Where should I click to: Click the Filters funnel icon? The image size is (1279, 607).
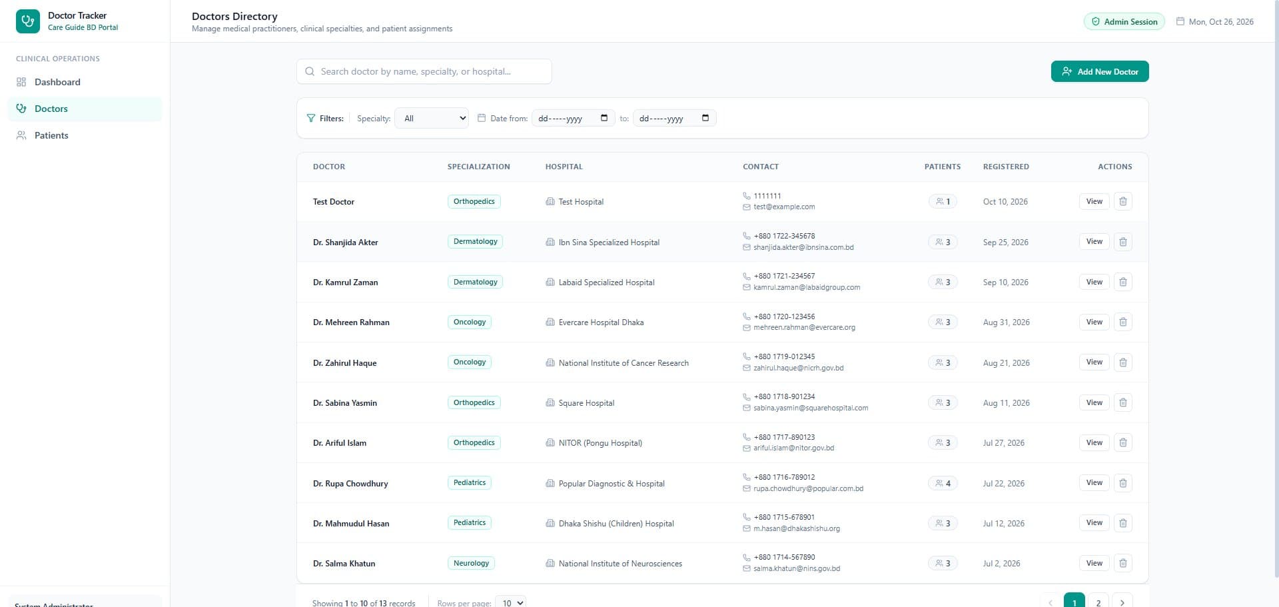[310, 118]
